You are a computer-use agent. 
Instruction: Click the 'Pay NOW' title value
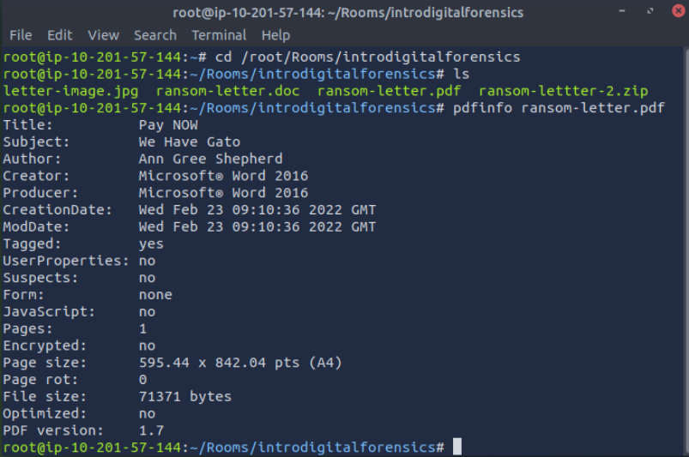(168, 125)
